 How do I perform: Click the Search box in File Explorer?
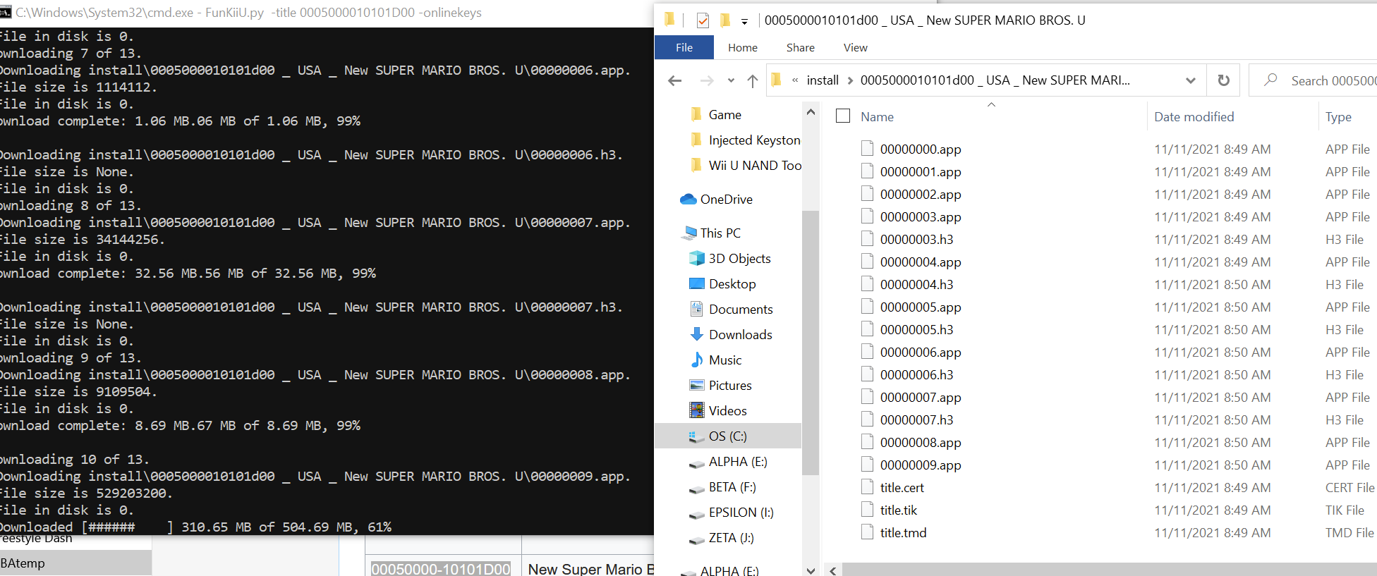1314,80
